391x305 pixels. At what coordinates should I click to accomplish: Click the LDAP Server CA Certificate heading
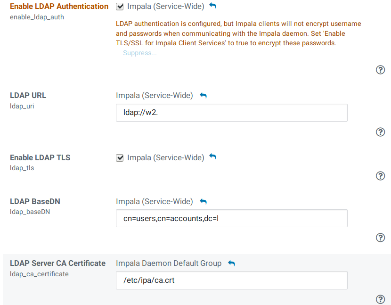(x=57, y=263)
